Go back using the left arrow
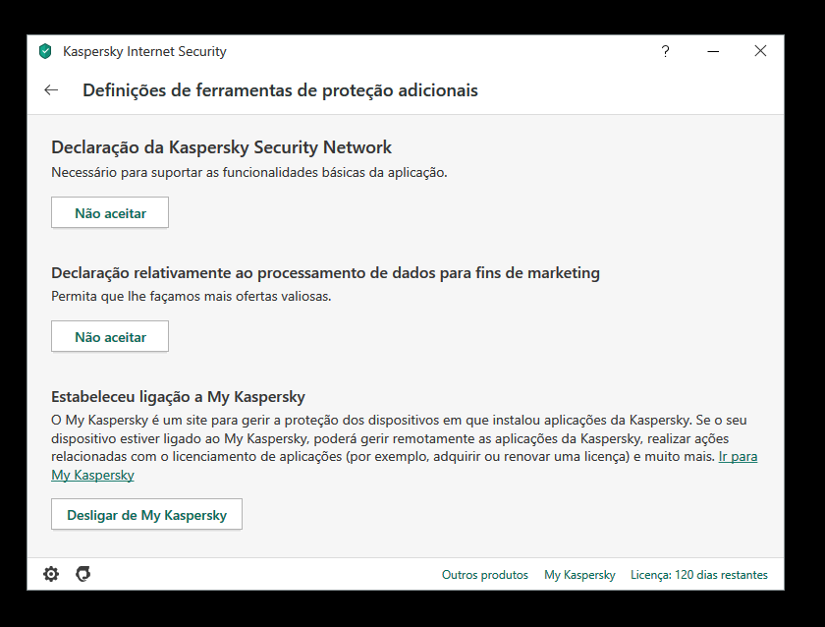Image resolution: width=825 pixels, height=627 pixels. 51,90
